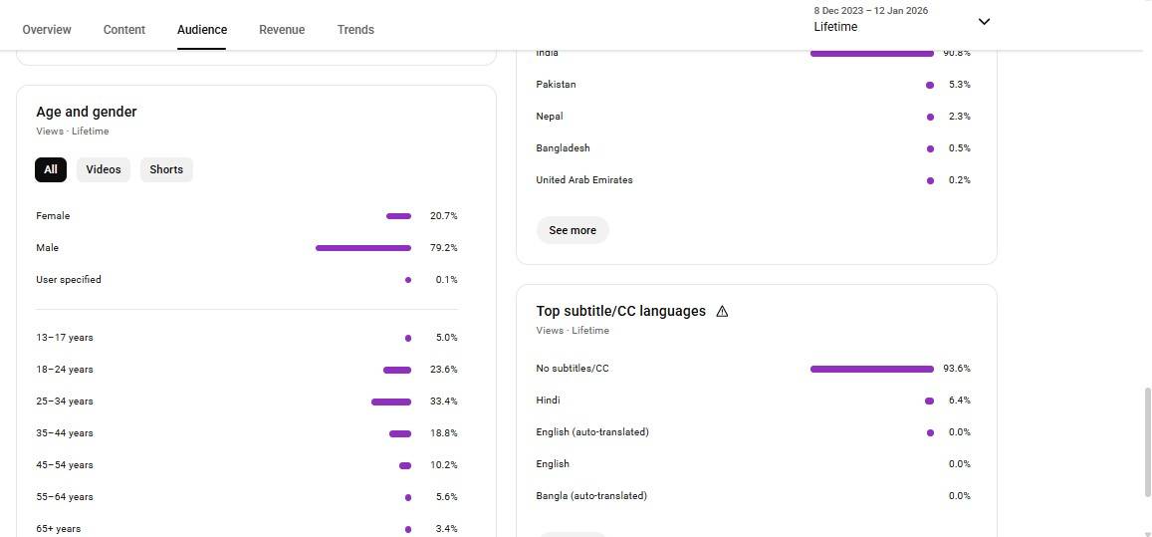This screenshot has width=1152, height=537.
Task: Click the subtitle languages warning triangle icon
Action: [x=722, y=311]
